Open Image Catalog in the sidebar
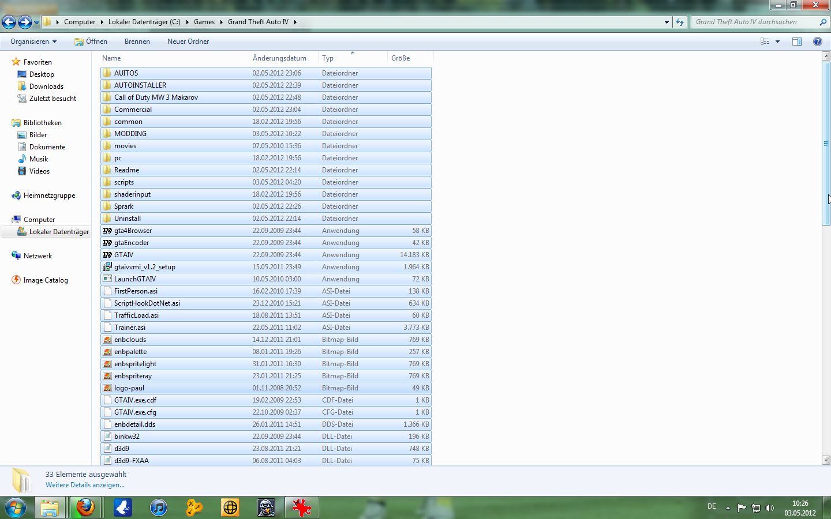 point(46,280)
